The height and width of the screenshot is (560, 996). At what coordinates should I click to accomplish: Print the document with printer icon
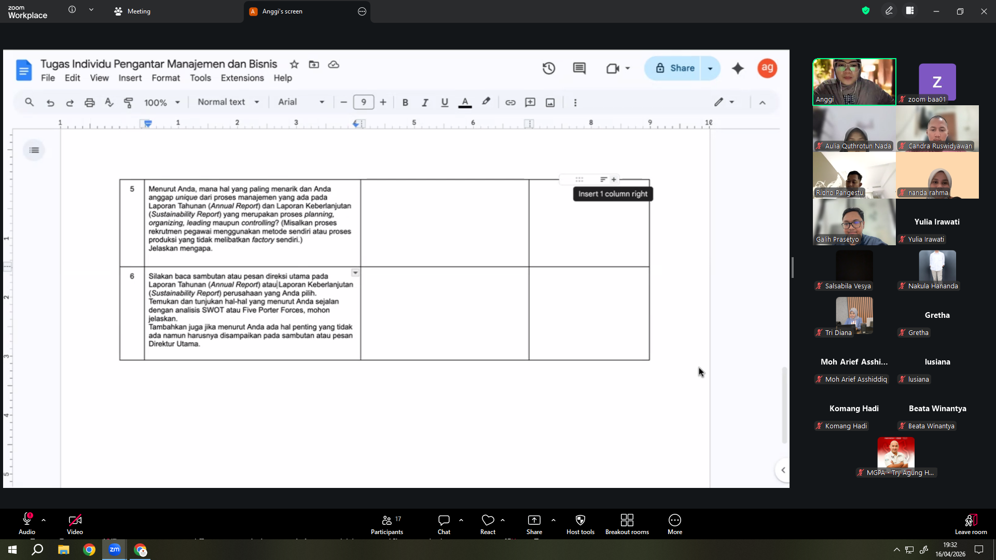pos(89,103)
